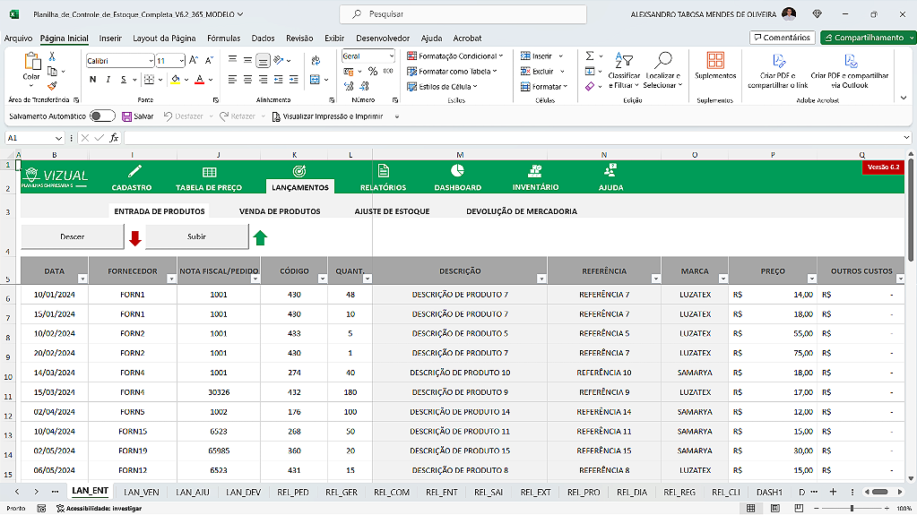Screen dimensions: 917x515
Task: Click the TABELA DE PREÇO grid icon
Action: (x=209, y=171)
